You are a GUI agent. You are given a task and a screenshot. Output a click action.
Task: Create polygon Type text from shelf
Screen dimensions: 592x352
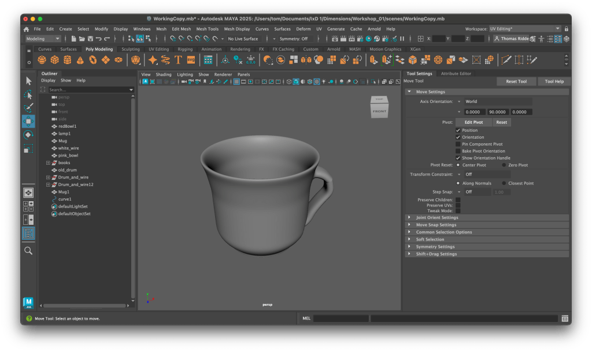point(178,60)
